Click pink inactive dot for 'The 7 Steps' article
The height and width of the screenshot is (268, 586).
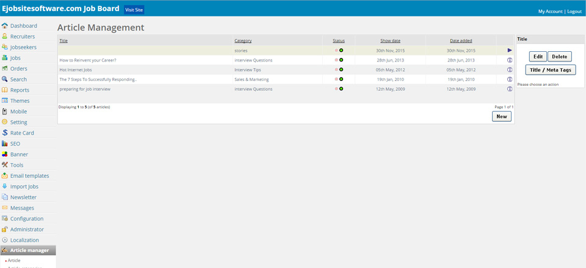click(x=336, y=79)
